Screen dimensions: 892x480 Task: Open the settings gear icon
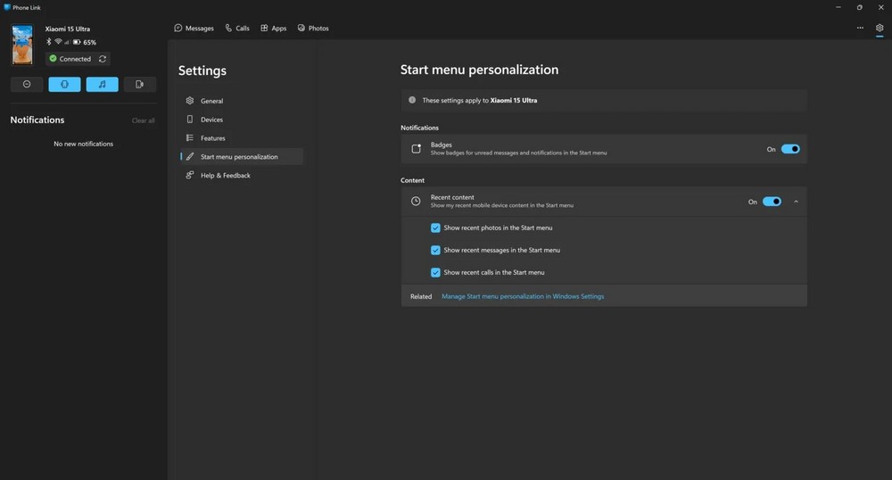pos(880,28)
